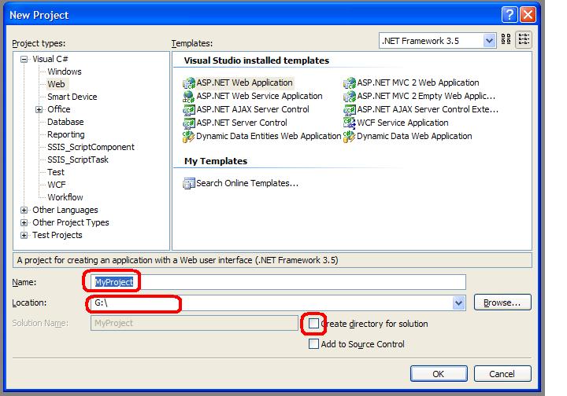Screen dimensions: 567x396
Task: Click the disabled Solution Name field
Action: (x=195, y=323)
